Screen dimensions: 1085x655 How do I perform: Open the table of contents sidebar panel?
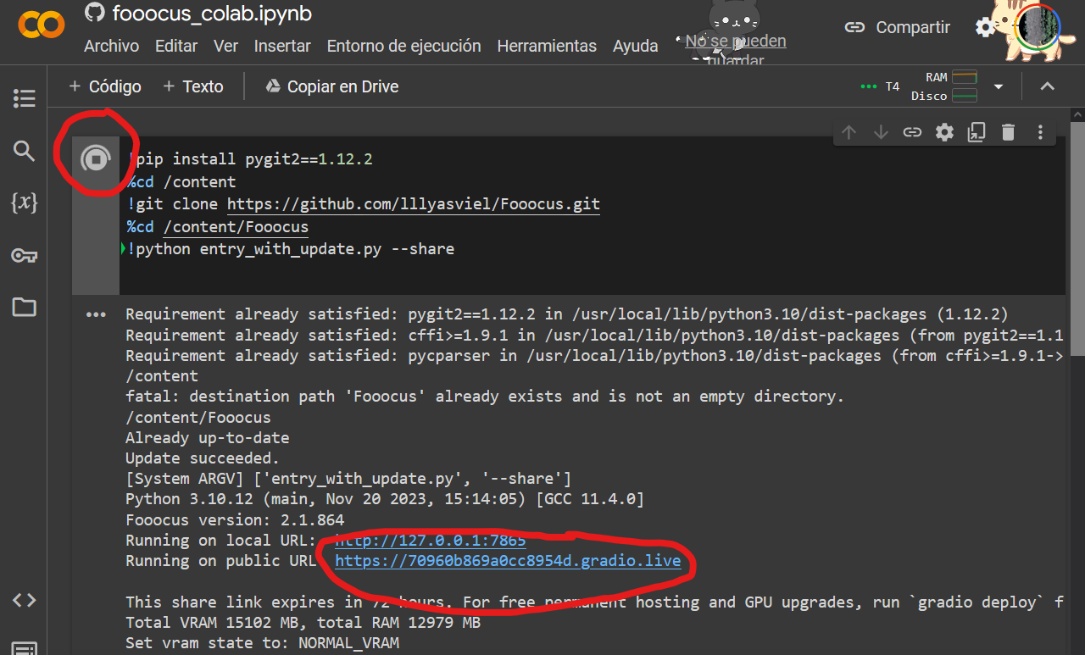24,99
